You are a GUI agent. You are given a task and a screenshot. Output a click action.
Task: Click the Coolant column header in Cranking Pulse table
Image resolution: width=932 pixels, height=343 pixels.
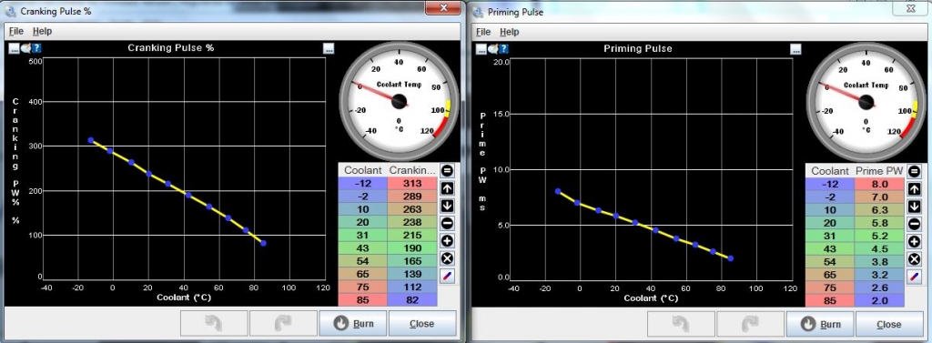(x=362, y=170)
